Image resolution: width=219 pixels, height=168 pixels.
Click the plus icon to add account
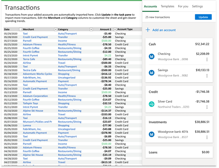pos(148,30)
